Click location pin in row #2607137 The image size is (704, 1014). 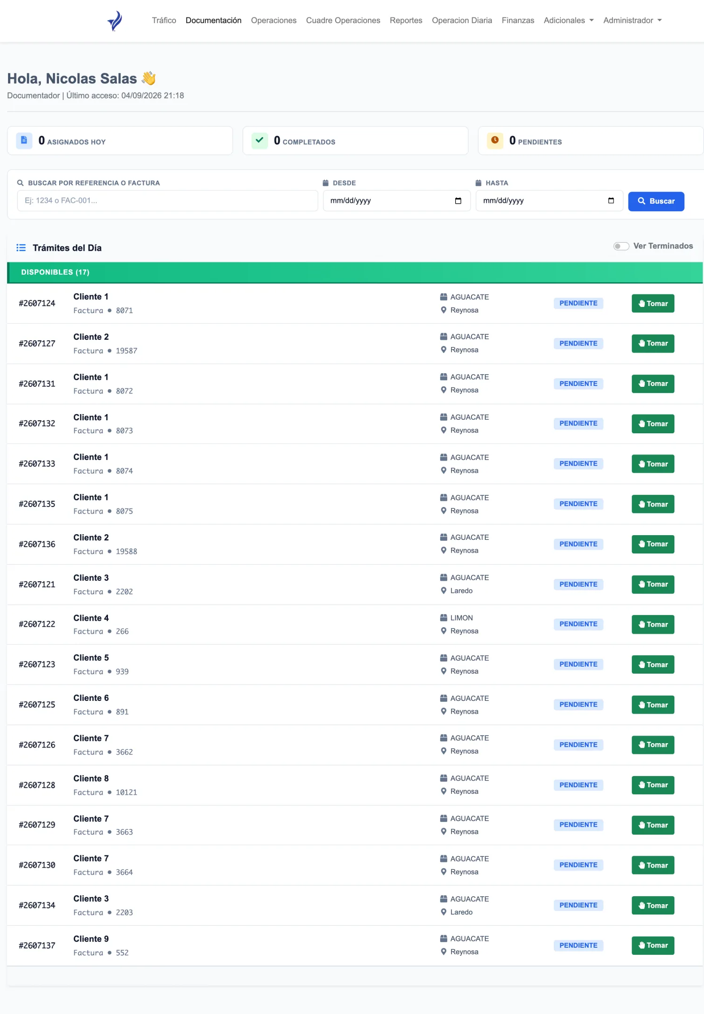444,952
